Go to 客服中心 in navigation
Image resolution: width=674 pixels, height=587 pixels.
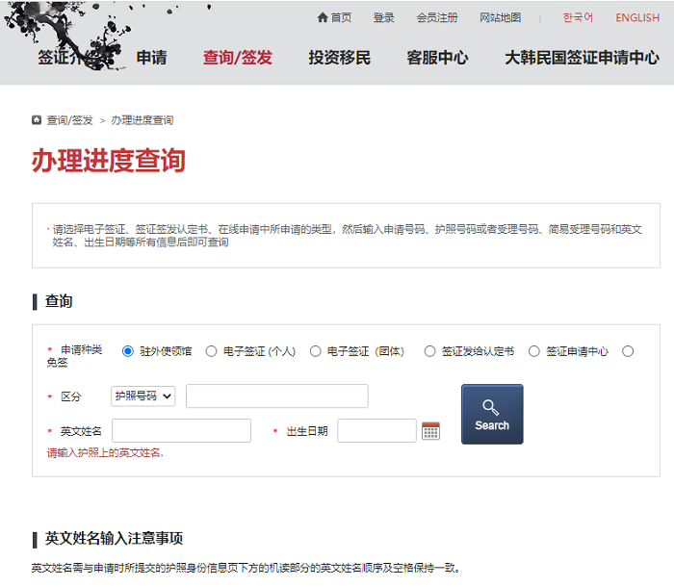[437, 58]
